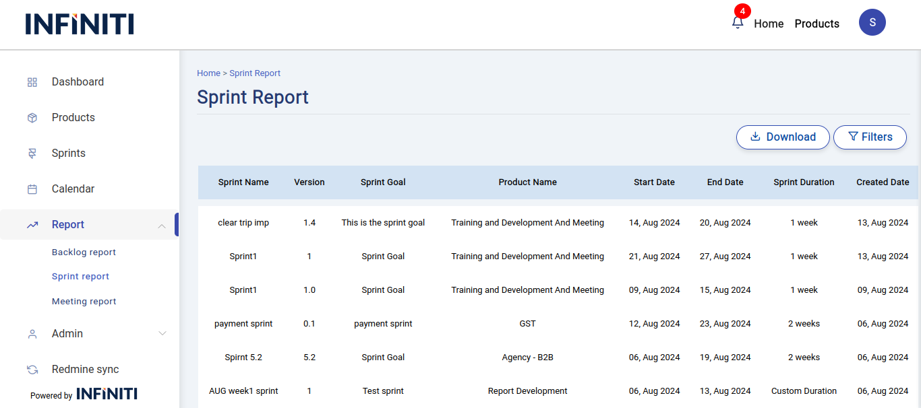
Task: Click the INFINITI logo in header
Action: click(x=80, y=24)
